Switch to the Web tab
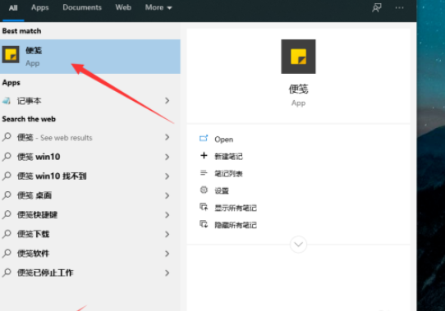445x311 pixels. point(123,7)
